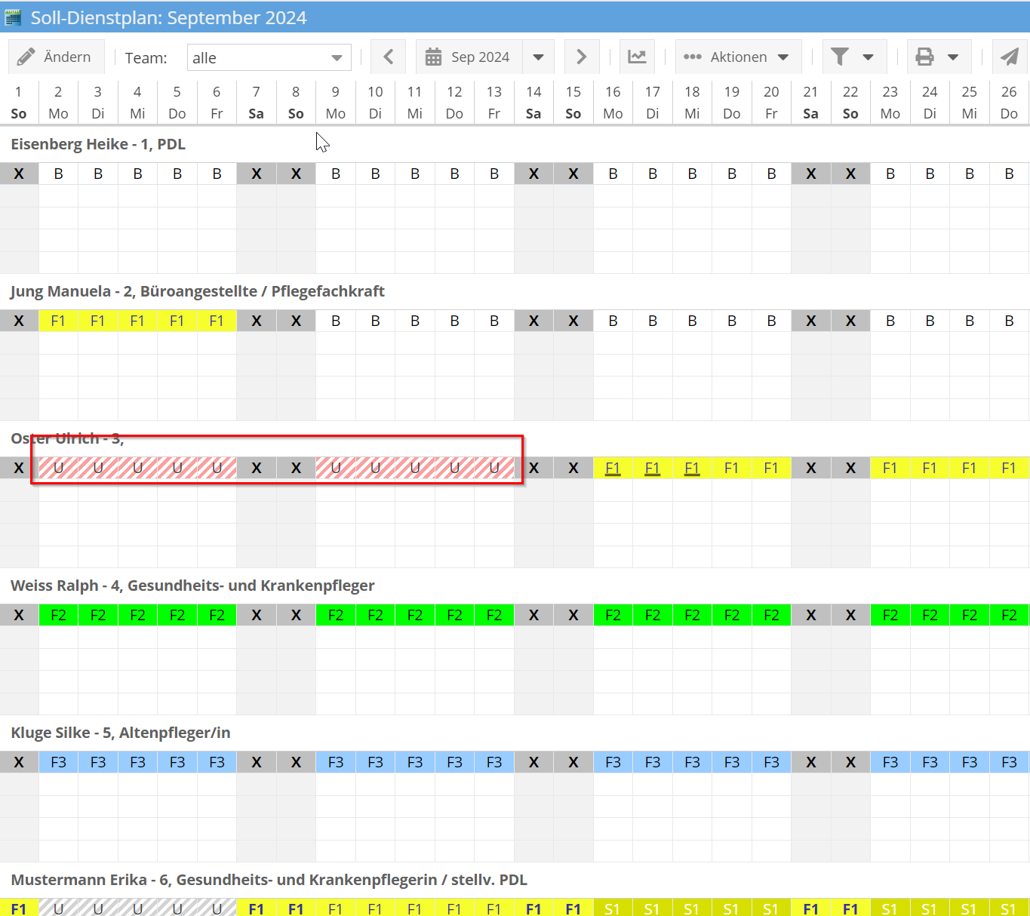Navigate to the next month
1030x916 pixels.
click(581, 56)
